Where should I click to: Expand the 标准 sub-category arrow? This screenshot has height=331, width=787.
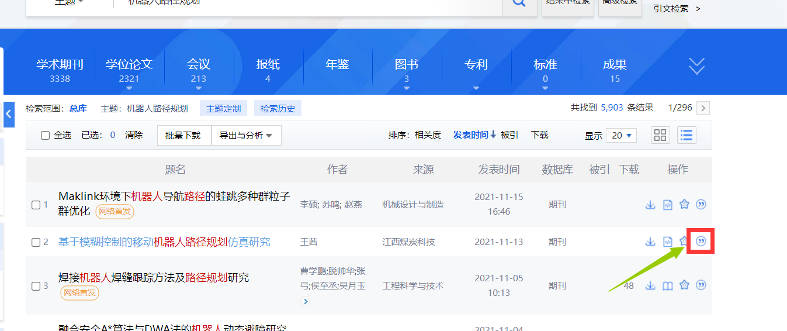tap(545, 89)
